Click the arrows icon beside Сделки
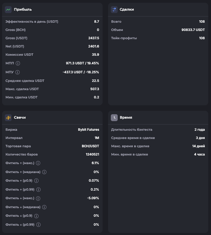The image size is (211, 235). [x=114, y=10]
